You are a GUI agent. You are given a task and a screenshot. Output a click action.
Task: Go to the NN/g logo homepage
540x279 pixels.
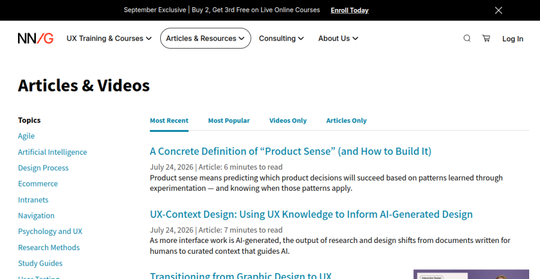click(x=36, y=38)
